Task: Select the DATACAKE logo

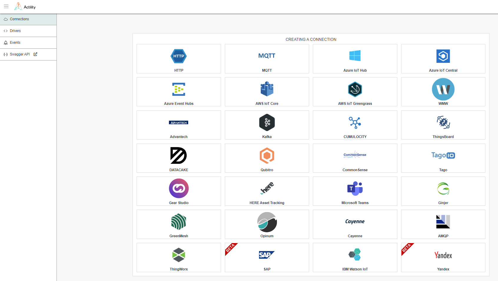Action: pyautogui.click(x=179, y=156)
